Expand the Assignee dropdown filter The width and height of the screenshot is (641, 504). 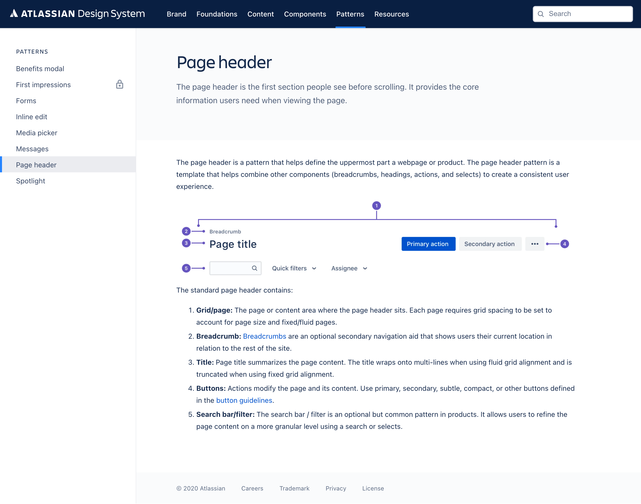(349, 268)
